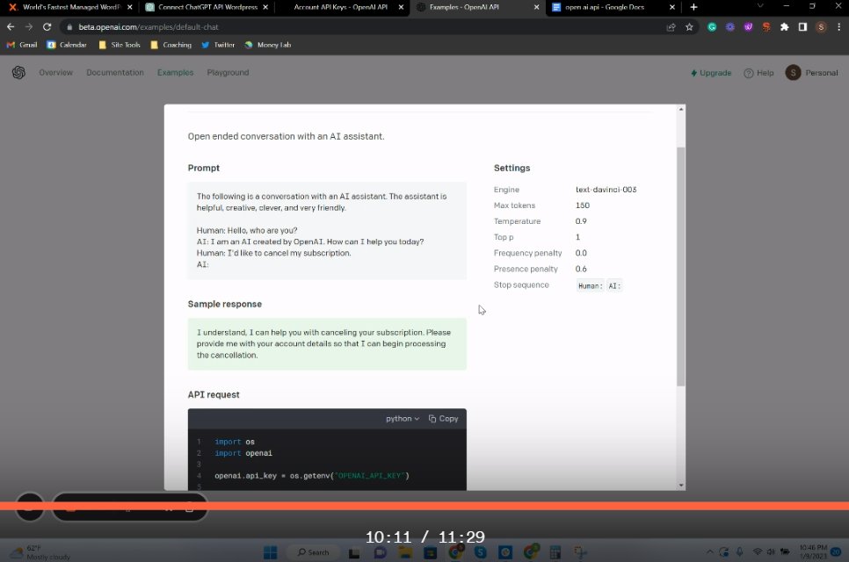
Task: Open the Calendar bookmark
Action: point(66,45)
